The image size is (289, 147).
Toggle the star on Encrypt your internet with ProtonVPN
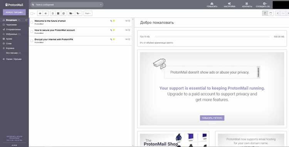tap(114, 39)
